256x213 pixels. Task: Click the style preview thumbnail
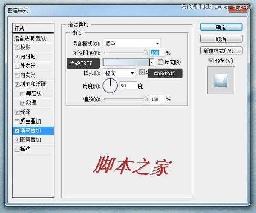[x=221, y=81]
